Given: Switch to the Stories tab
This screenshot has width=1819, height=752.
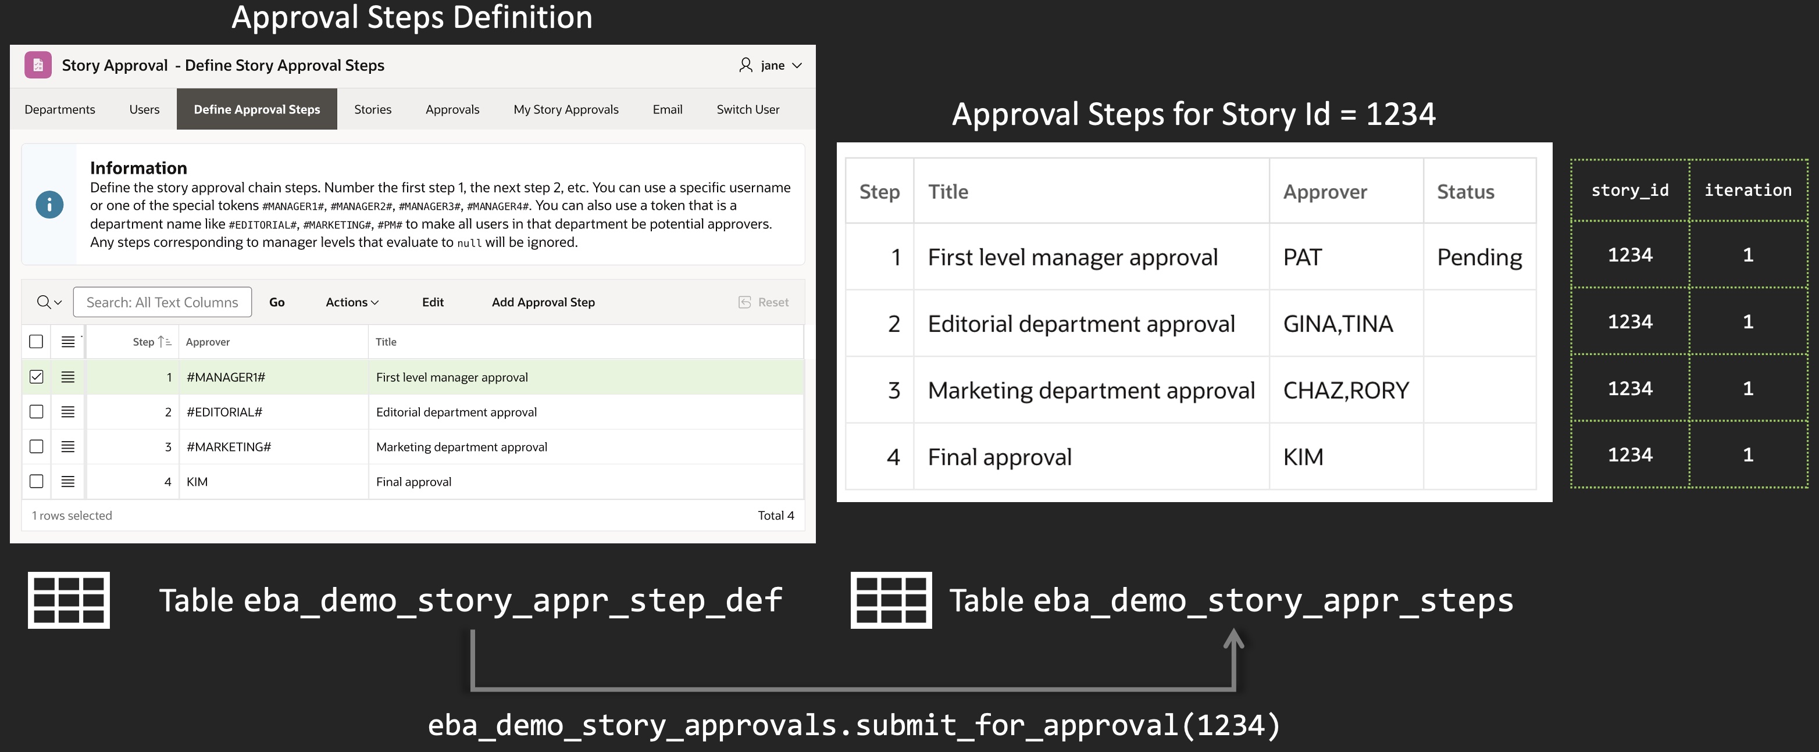Looking at the screenshot, I should coord(372,109).
